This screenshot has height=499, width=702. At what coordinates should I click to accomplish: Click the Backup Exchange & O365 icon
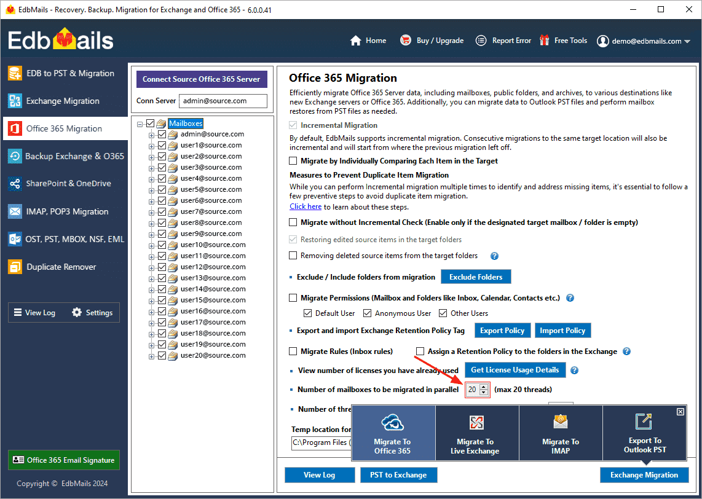tap(15, 155)
